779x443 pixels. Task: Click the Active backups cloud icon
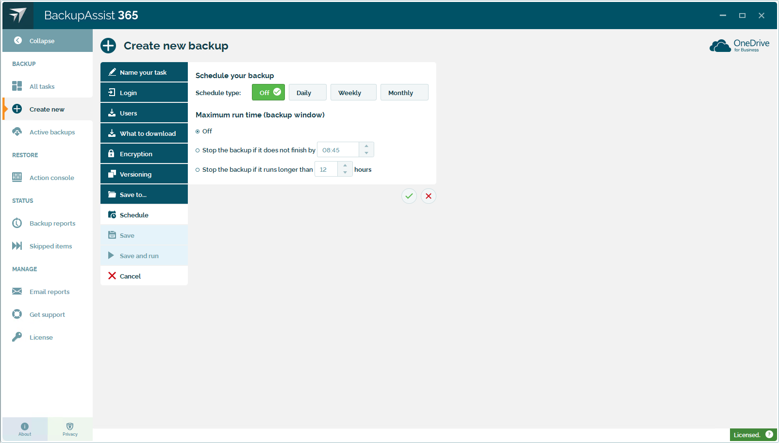(17, 131)
